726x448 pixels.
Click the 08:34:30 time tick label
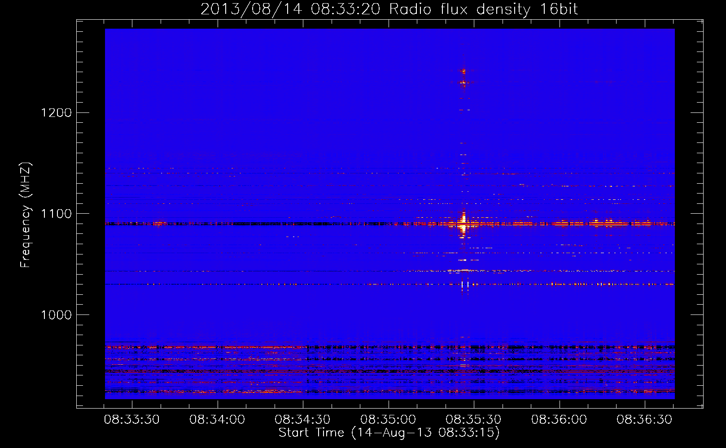click(302, 419)
